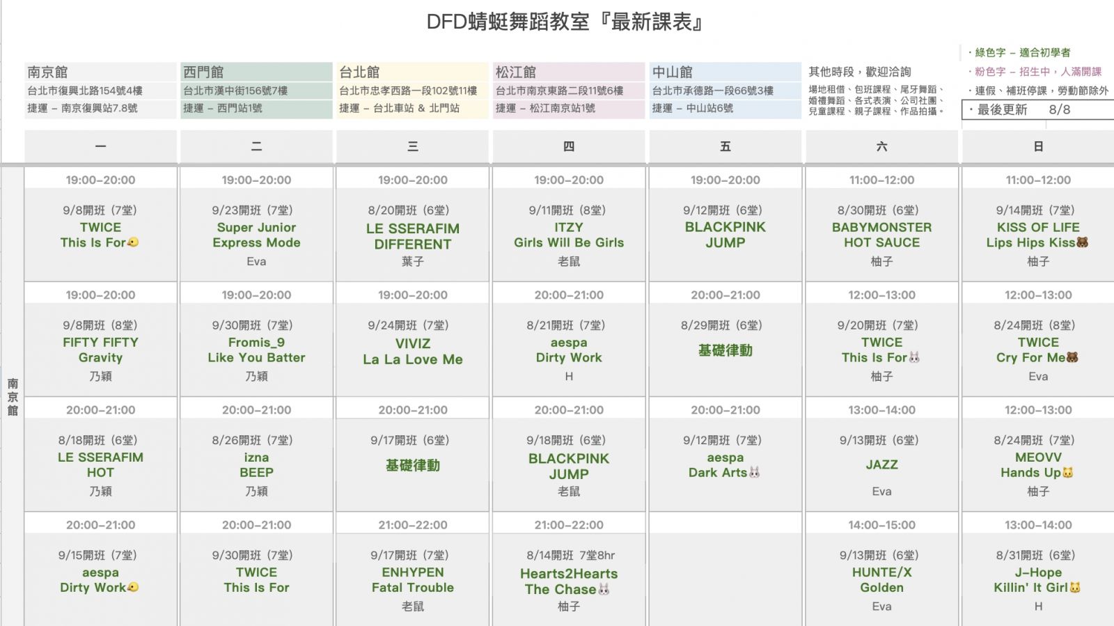Viewport: 1114px width, 626px height.
Task: Click LE SSERAFIM HOT class
Action: pos(101,465)
